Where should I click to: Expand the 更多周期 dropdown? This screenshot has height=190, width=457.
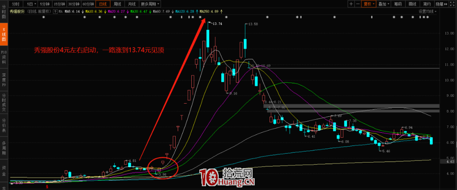(150, 4)
